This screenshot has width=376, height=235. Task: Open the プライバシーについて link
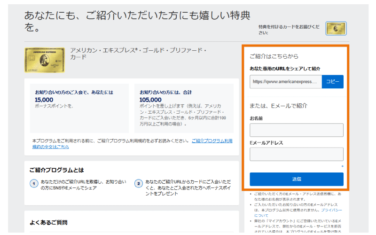coord(298,213)
